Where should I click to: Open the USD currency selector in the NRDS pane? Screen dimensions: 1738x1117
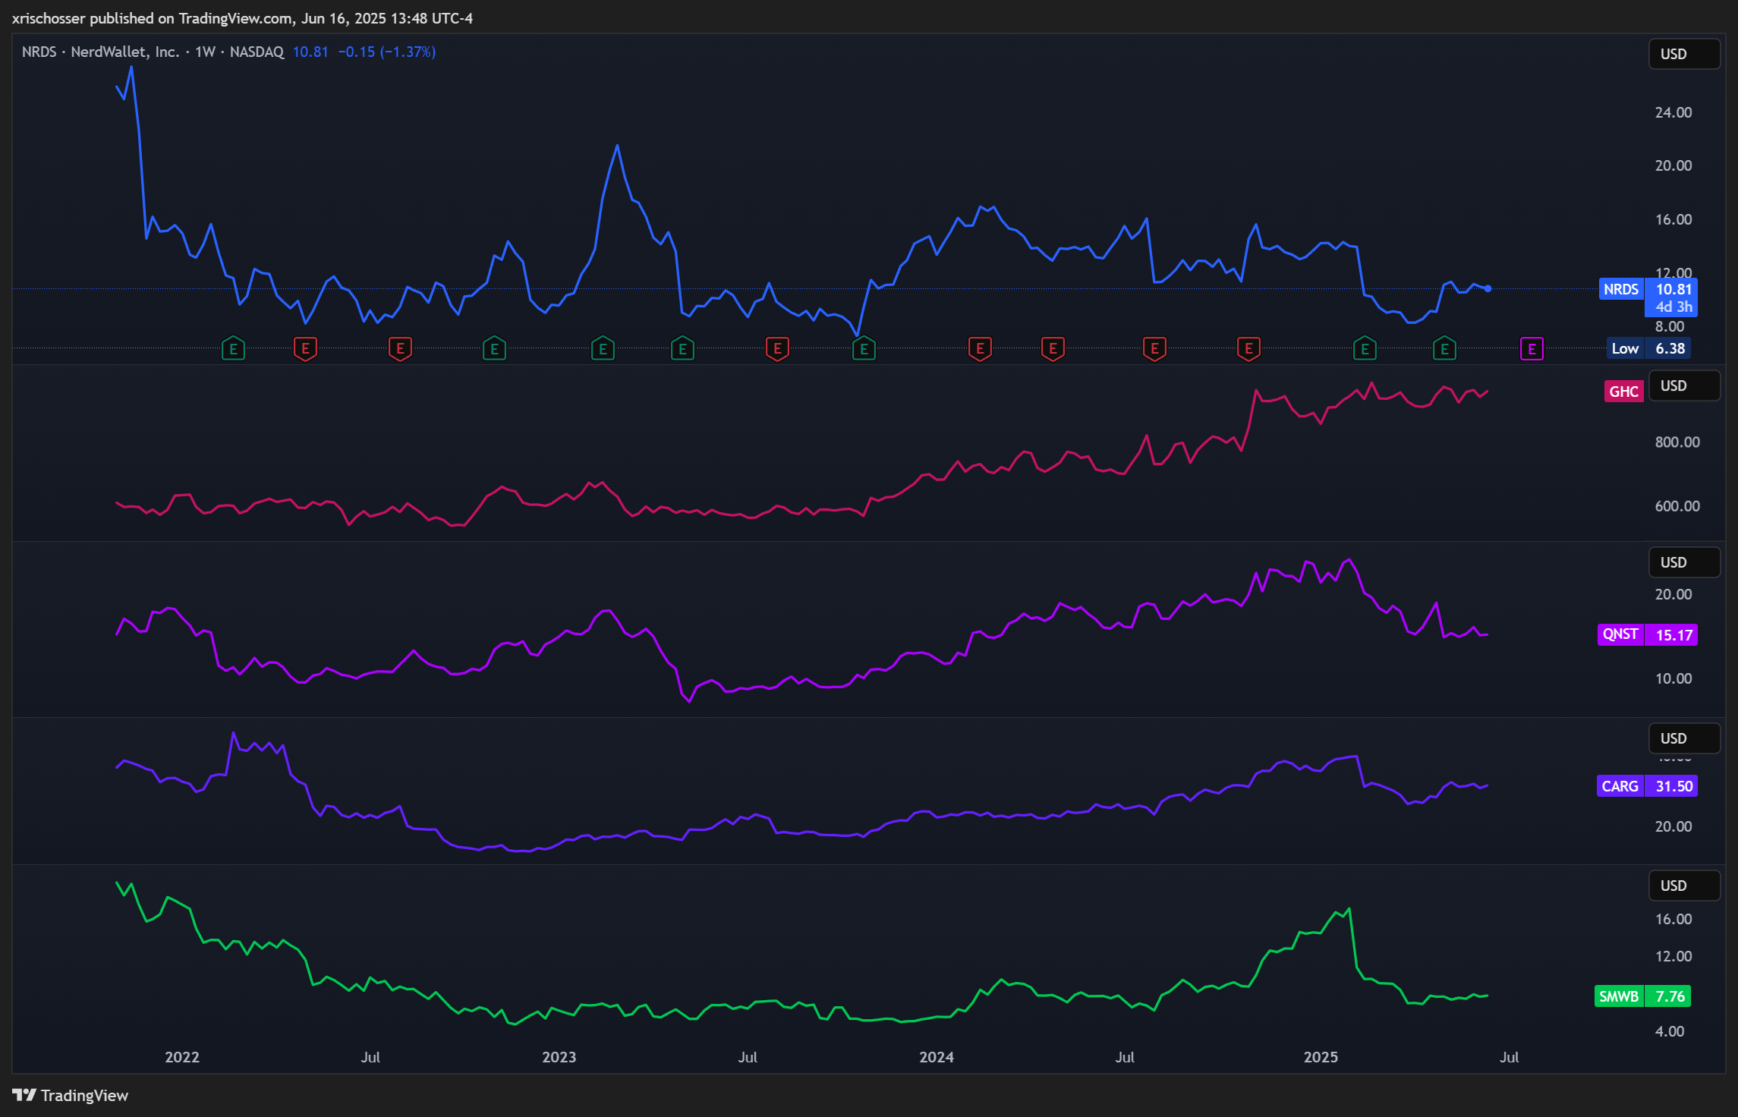coord(1684,54)
